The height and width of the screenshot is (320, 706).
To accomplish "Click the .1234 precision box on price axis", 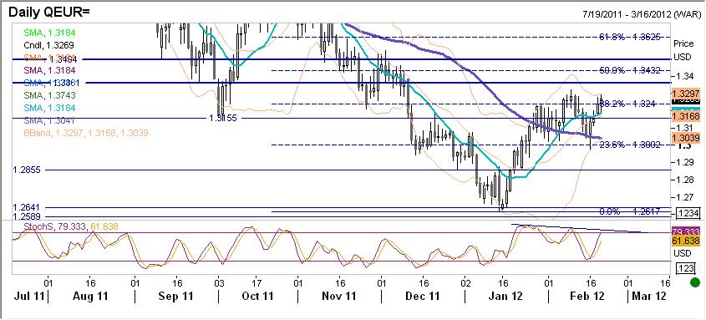I will [688, 213].
